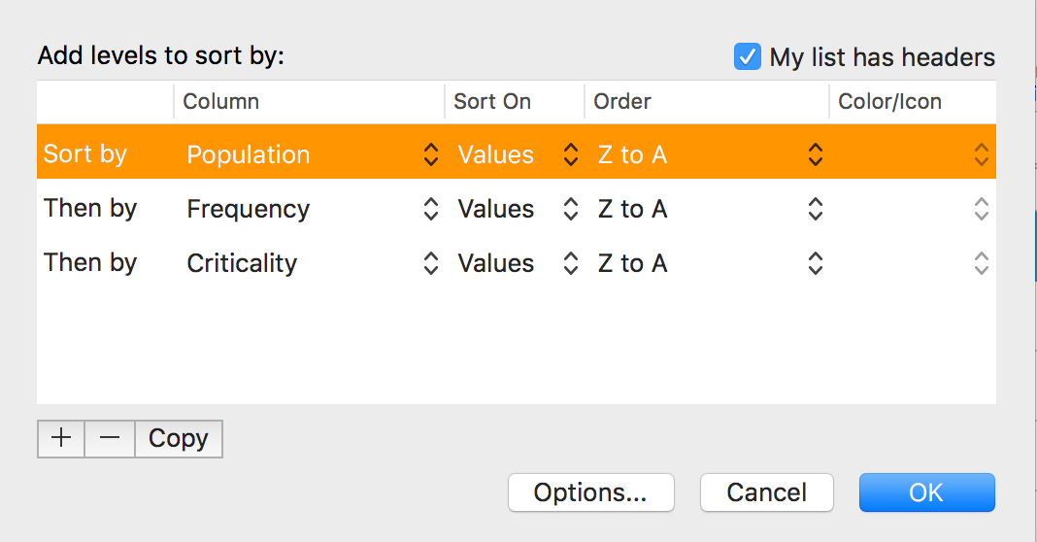This screenshot has height=542, width=1037.
Task: Click the minus icon to remove level
Action: click(110, 438)
